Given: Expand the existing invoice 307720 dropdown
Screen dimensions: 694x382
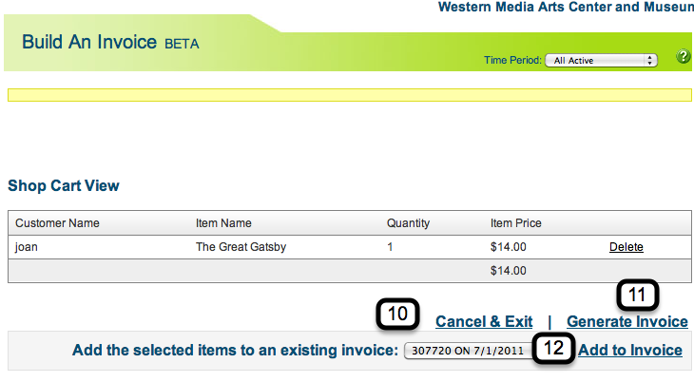Looking at the screenshot, I should (x=466, y=350).
